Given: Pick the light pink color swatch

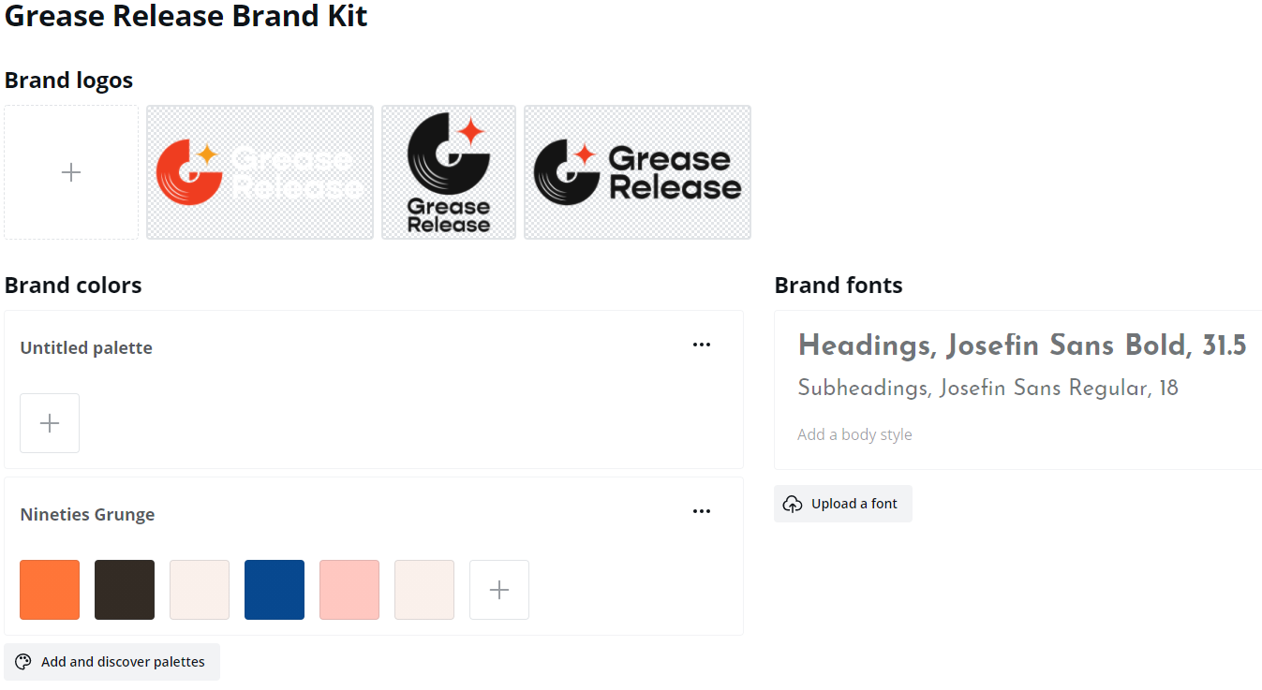Looking at the screenshot, I should (x=349, y=590).
